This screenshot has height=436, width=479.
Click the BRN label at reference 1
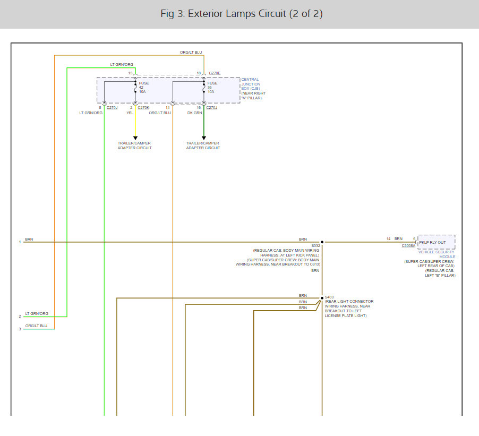point(29,239)
